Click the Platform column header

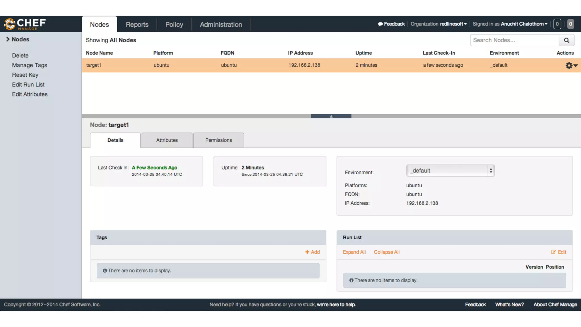pos(163,53)
